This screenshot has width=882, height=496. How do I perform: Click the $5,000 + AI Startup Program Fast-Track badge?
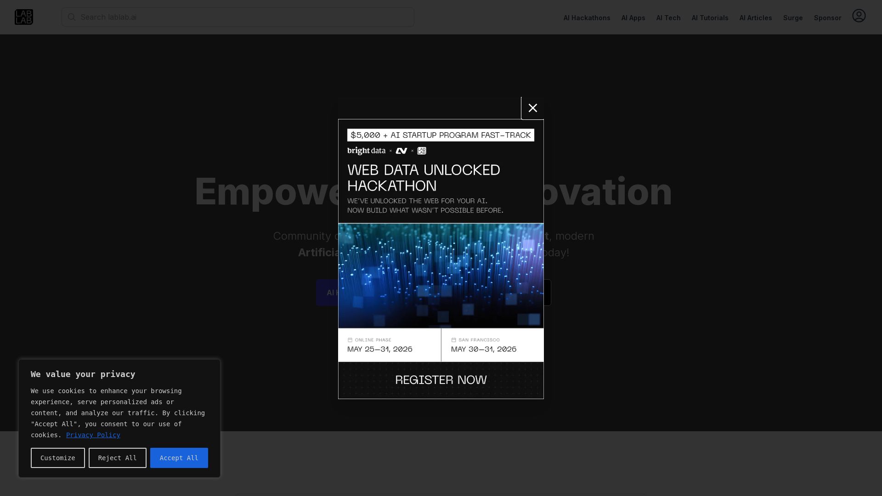tap(441, 135)
